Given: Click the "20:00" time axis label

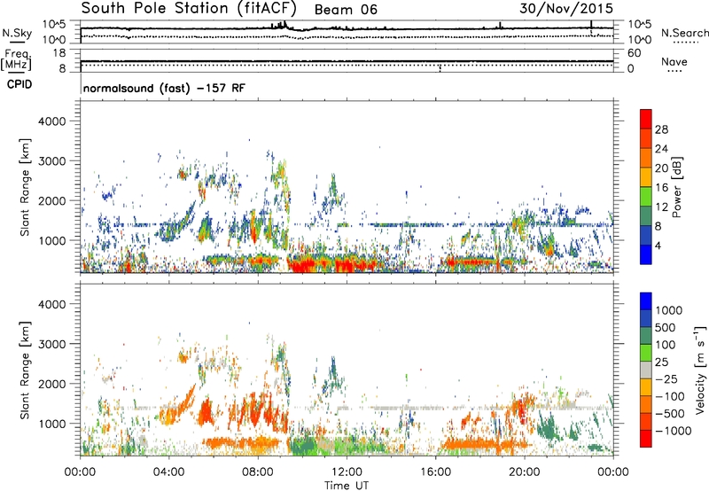Looking at the screenshot, I should point(524,472).
